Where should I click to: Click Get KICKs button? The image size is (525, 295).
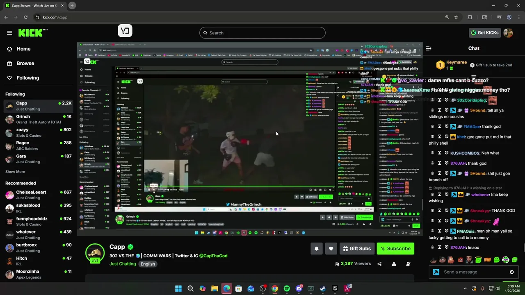(x=485, y=33)
